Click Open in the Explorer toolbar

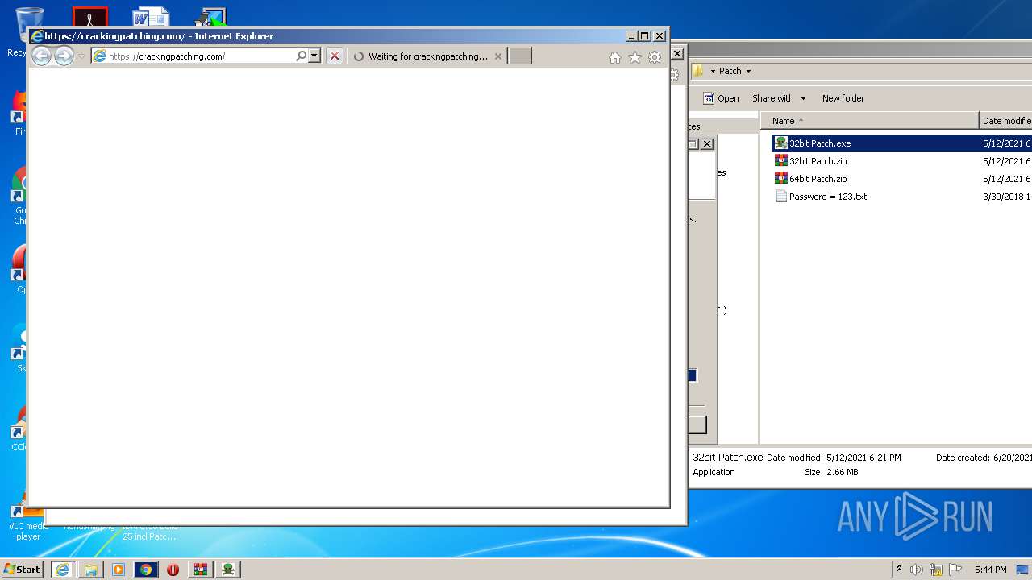click(x=721, y=98)
